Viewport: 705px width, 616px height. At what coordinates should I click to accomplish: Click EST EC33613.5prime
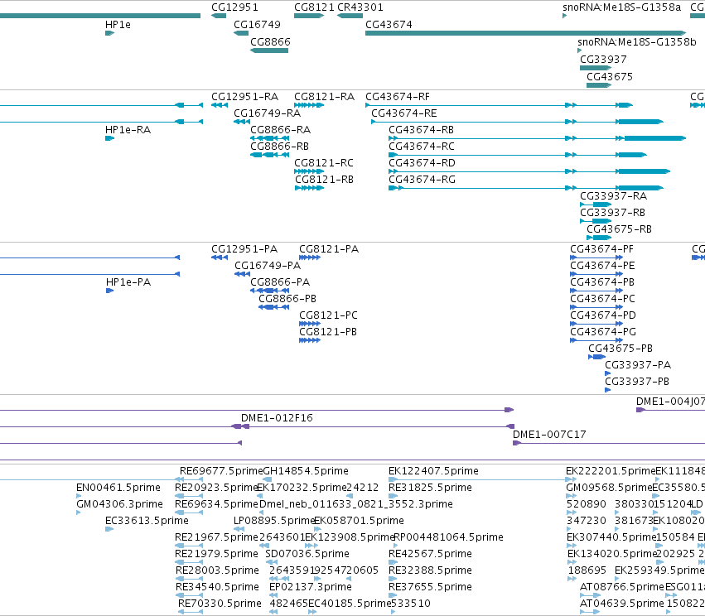(x=109, y=529)
